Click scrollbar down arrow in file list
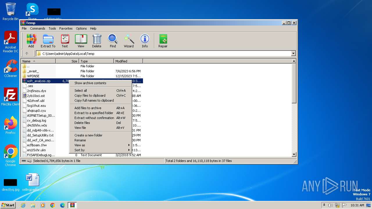This screenshot has height=209, width=372. (x=294, y=154)
